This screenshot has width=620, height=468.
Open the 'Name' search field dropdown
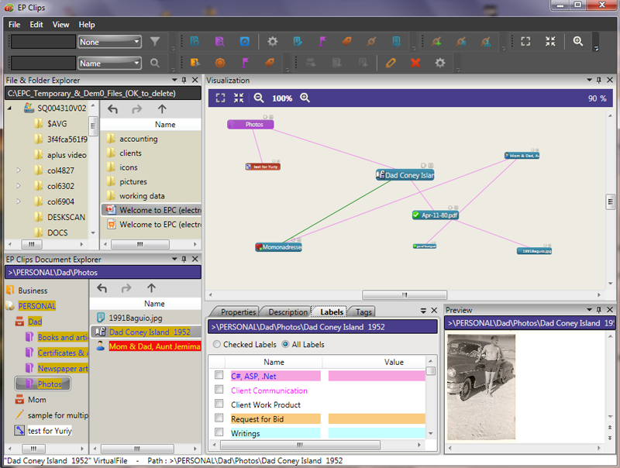click(x=109, y=63)
